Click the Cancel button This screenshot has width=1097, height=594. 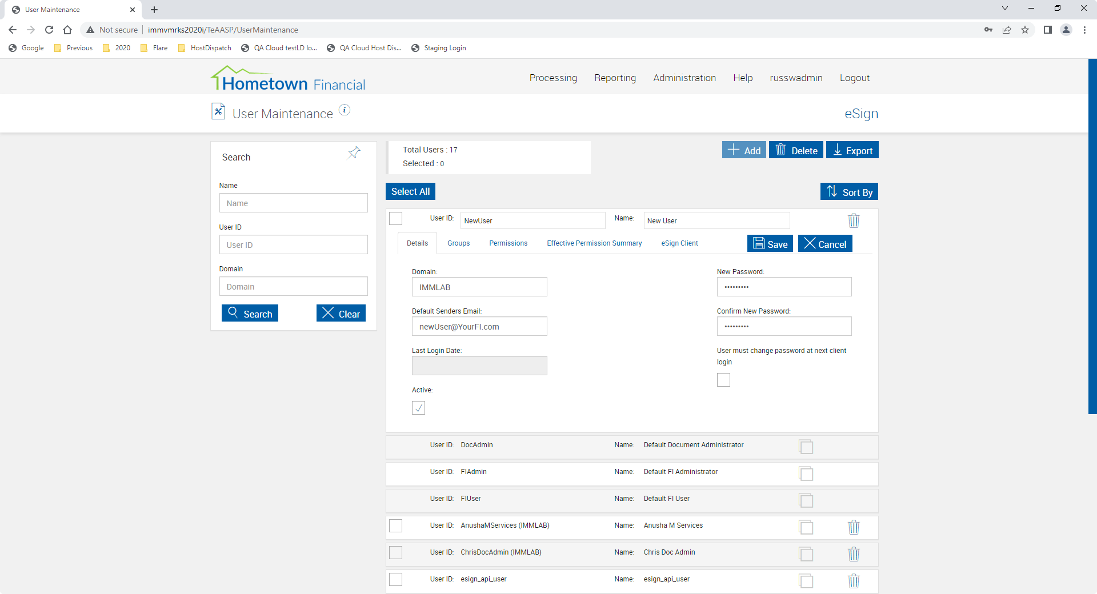[825, 243]
